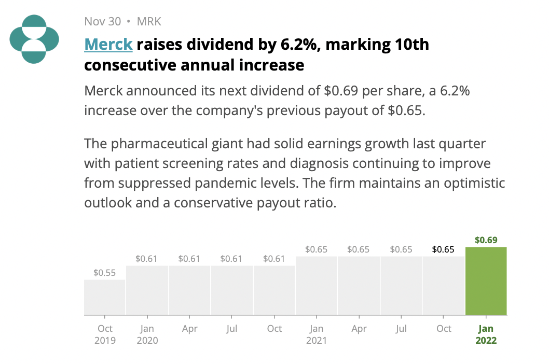Click the Nov 30 date text
The image size is (549, 364).
[103, 21]
